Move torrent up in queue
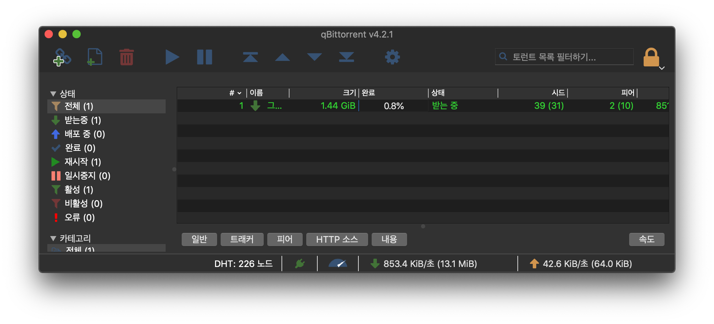 pyautogui.click(x=283, y=57)
